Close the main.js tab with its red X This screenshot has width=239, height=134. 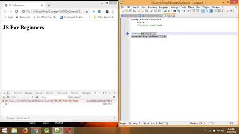(x=174, y=16)
